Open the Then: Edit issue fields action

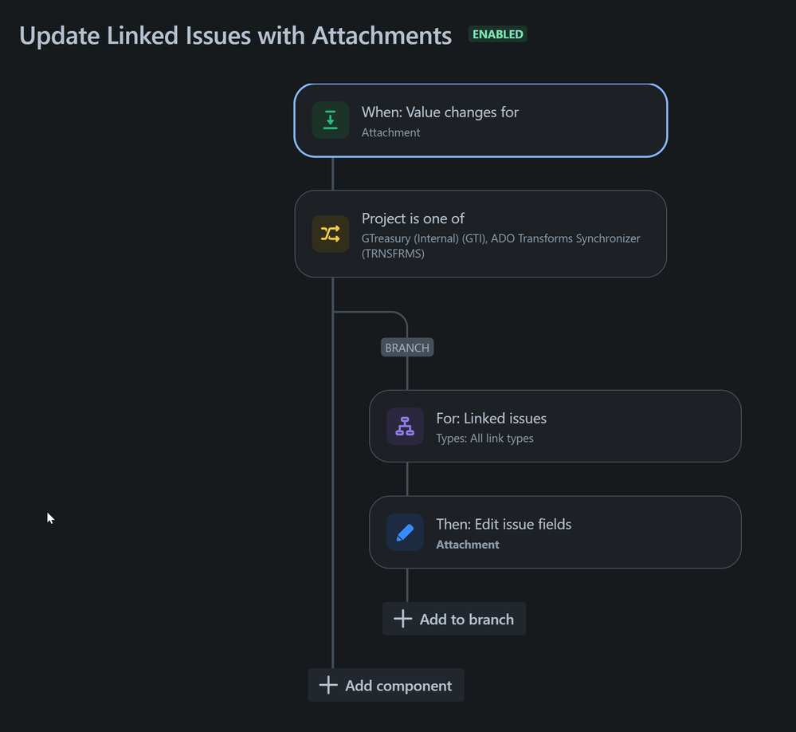555,532
